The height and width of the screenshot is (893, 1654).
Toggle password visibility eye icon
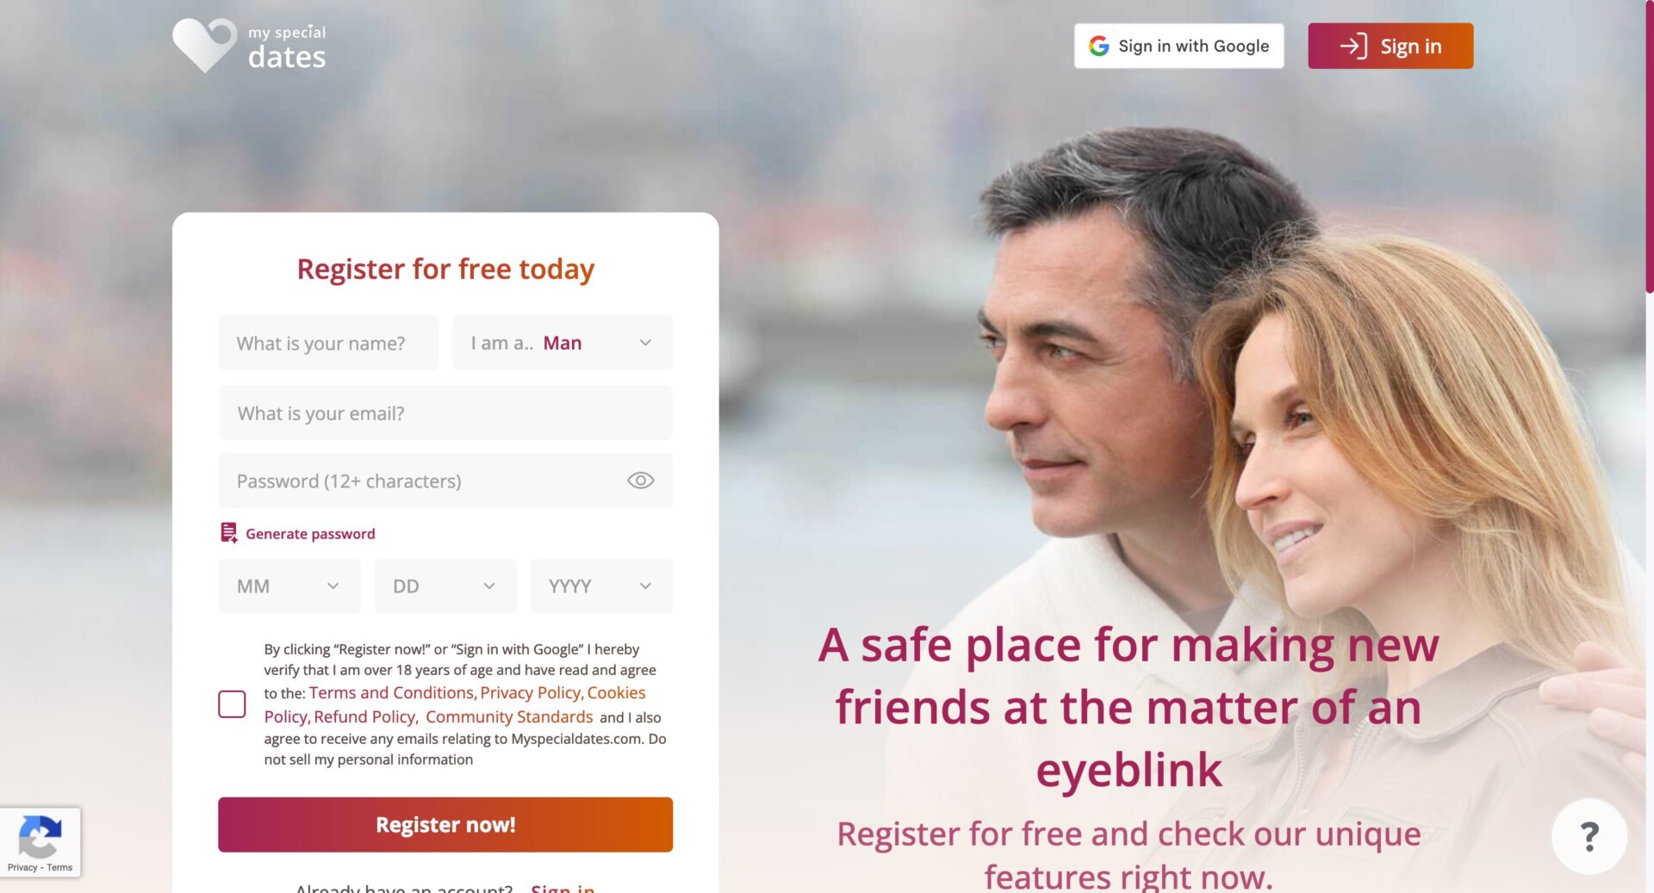(640, 481)
